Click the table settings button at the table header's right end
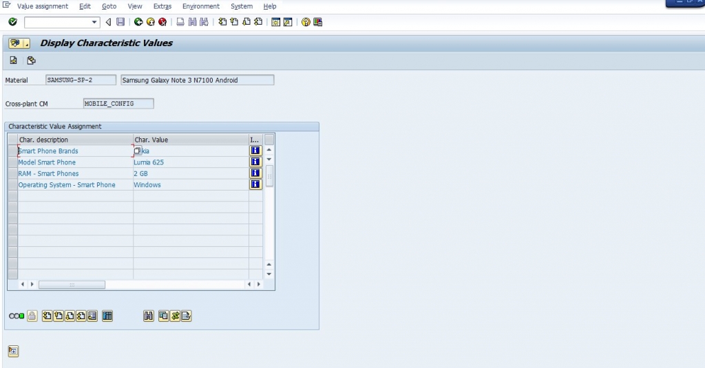 click(269, 140)
